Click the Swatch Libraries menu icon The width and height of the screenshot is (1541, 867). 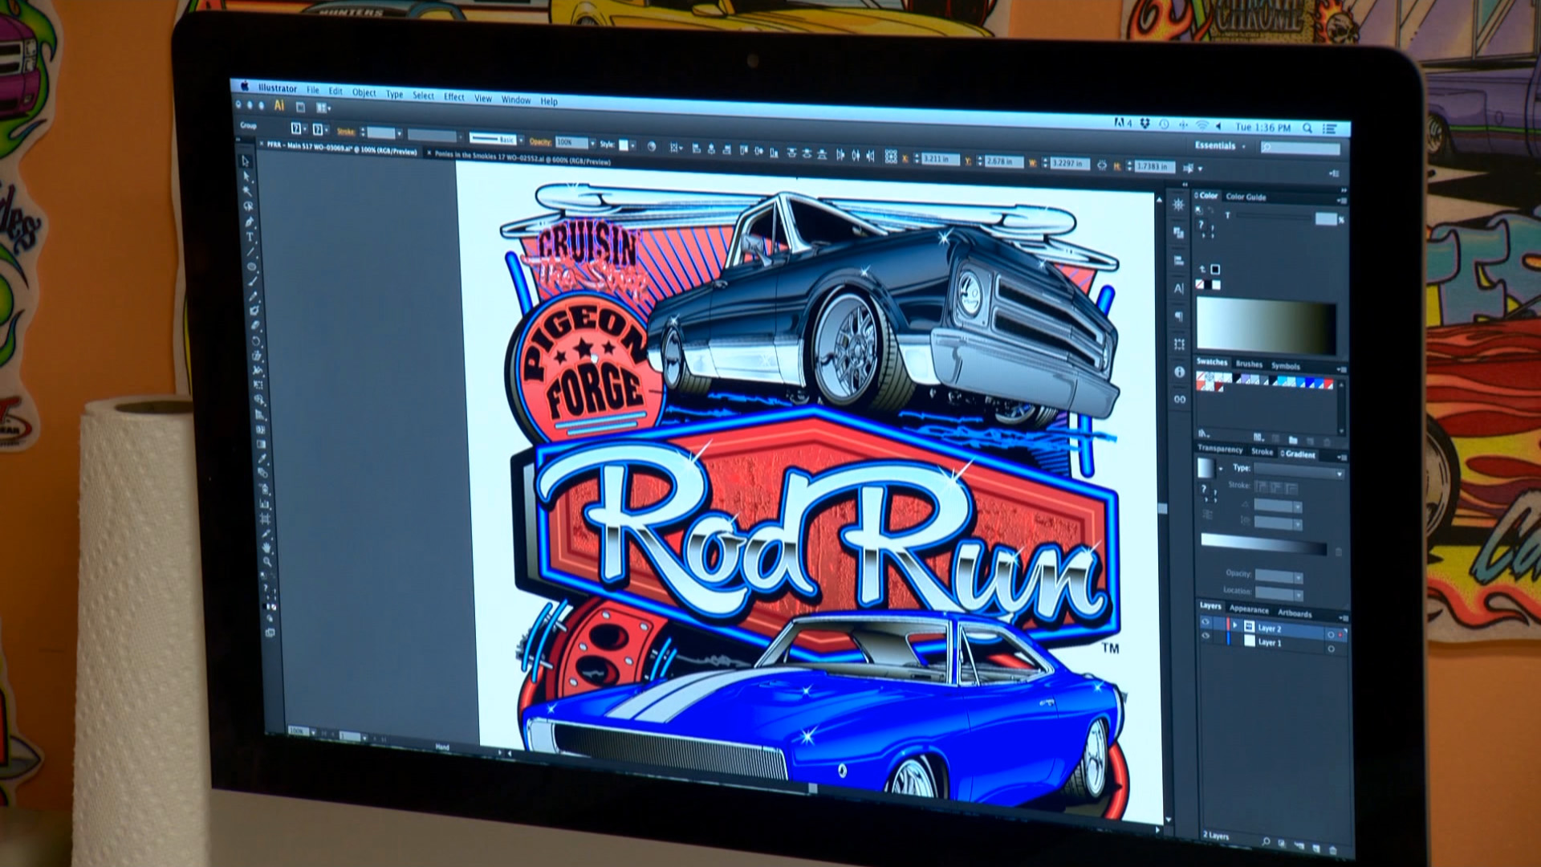(1203, 433)
